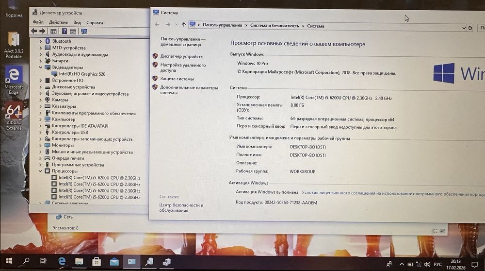Open the AIDA64 Extreme desktop shortcut
This screenshot has height=271, width=485.
14,117
